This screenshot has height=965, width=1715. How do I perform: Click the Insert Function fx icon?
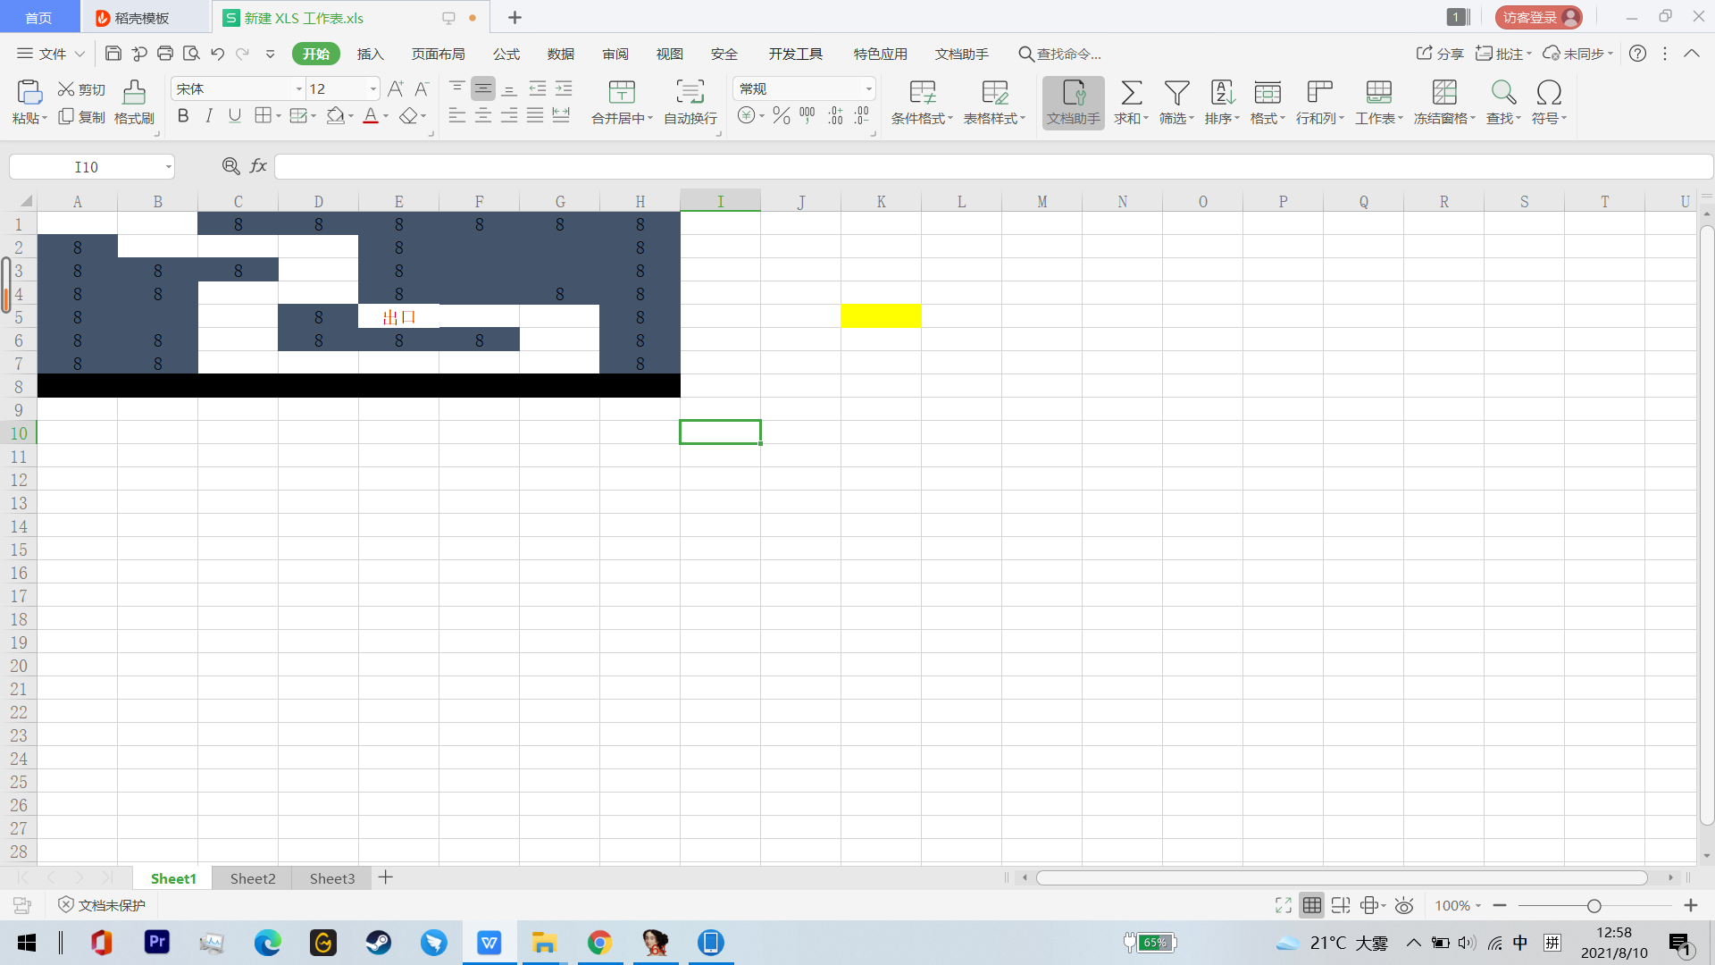click(258, 166)
